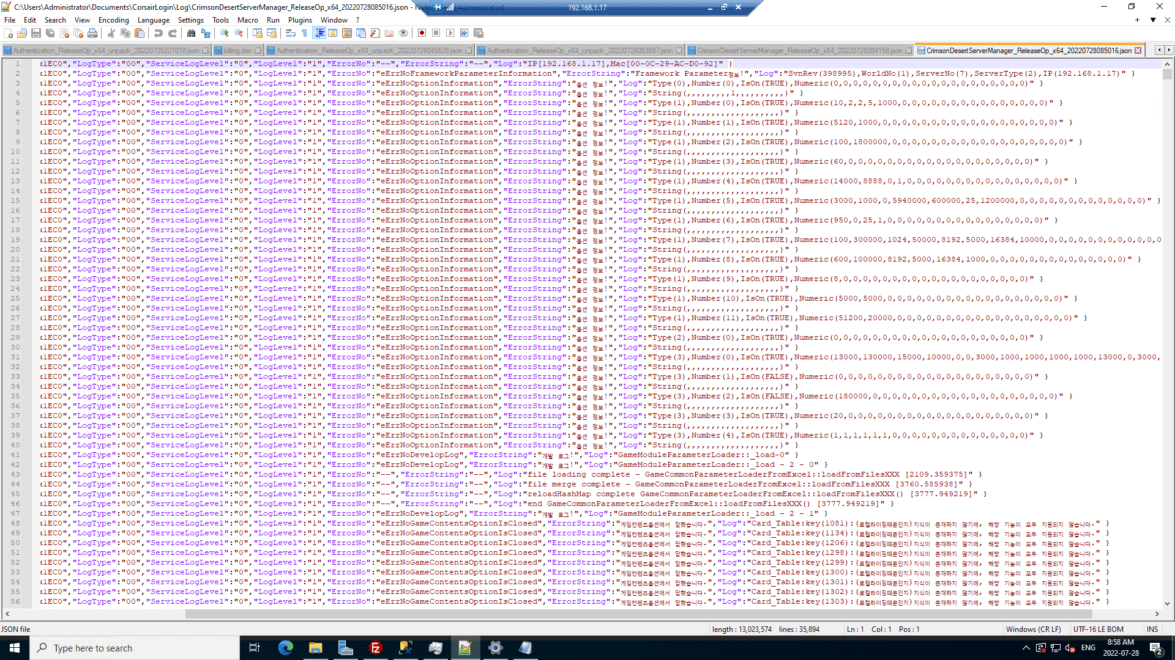1175x660 pixels.
Task: Click the horizontal scrollbar right arrow
Action: [x=1157, y=614]
